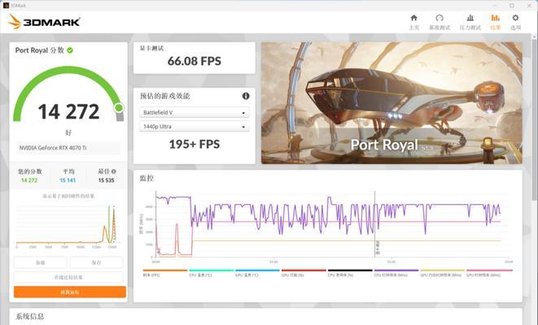This screenshot has height=325, width=538.
Task: Click the 3DMark app icon in title bar
Action: [6, 6]
